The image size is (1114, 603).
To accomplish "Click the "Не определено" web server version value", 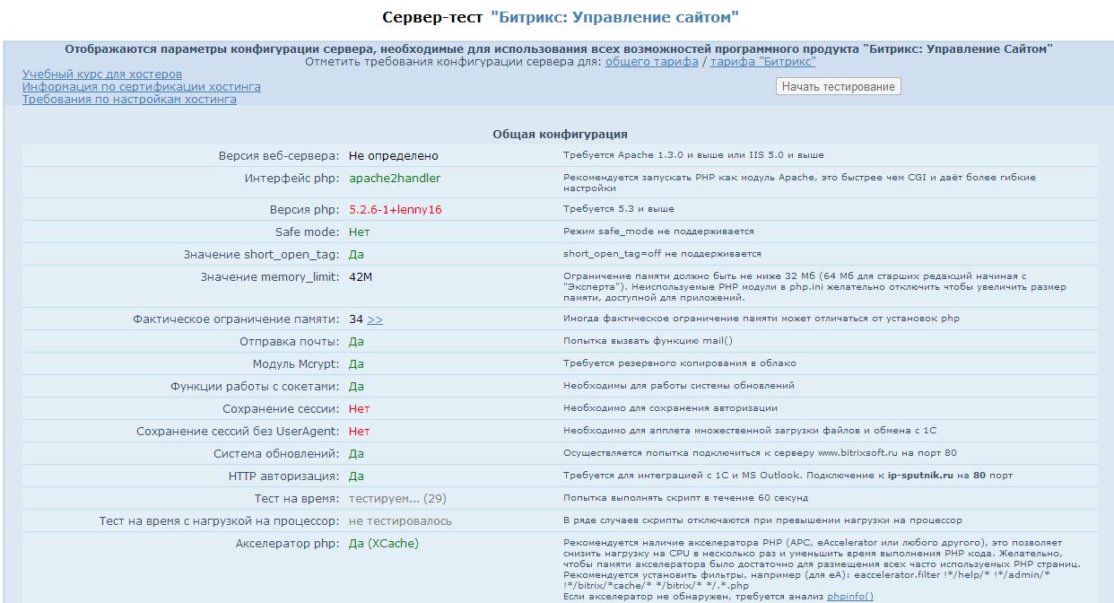I will tap(394, 155).
